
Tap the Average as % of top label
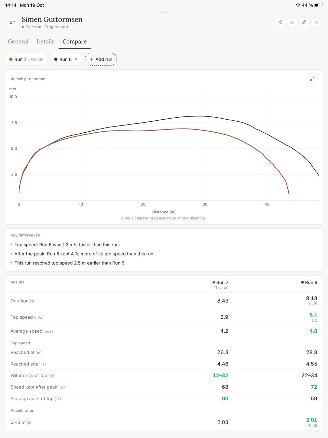click(x=36, y=399)
